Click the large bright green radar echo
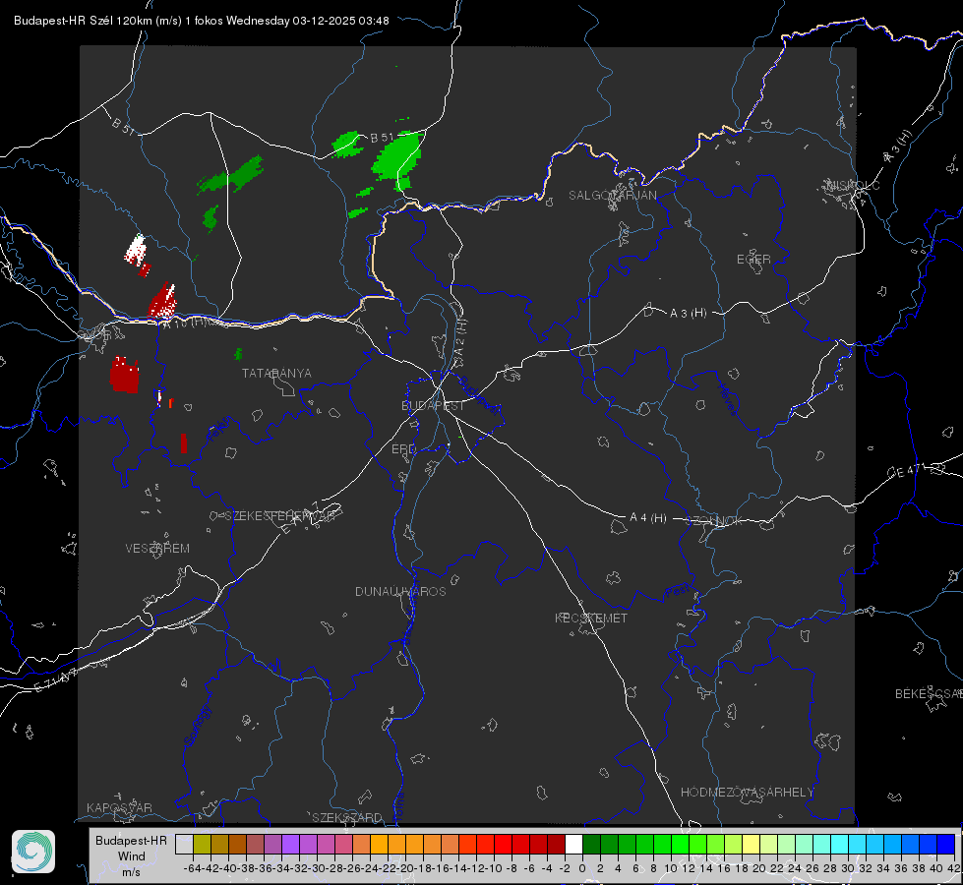This screenshot has width=963, height=885. (398, 157)
